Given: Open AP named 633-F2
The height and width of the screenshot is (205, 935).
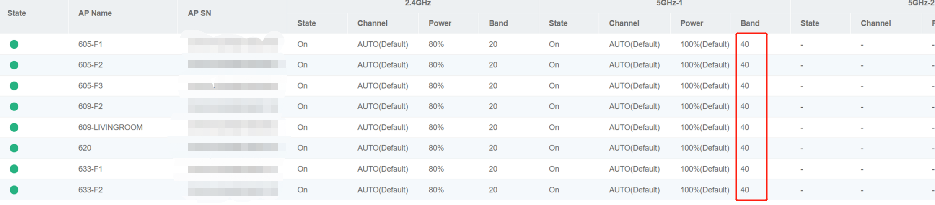Looking at the screenshot, I should pyautogui.click(x=90, y=190).
